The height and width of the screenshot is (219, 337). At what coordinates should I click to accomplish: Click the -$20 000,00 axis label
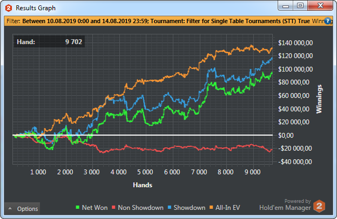pos(295,149)
